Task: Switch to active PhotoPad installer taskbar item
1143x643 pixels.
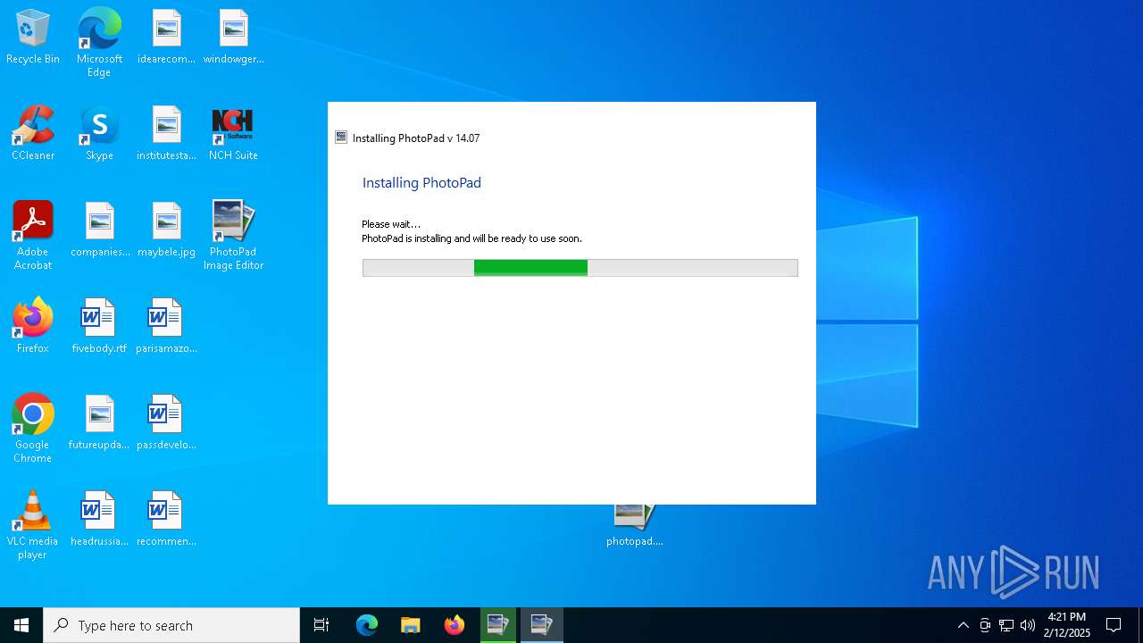Action: tap(542, 625)
